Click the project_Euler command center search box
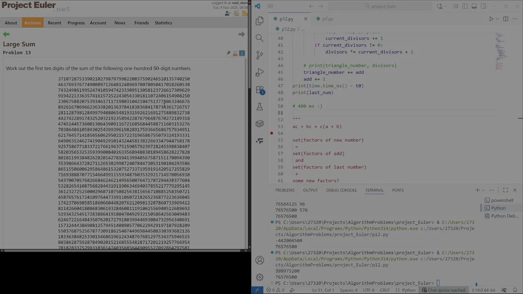 pos(380,6)
